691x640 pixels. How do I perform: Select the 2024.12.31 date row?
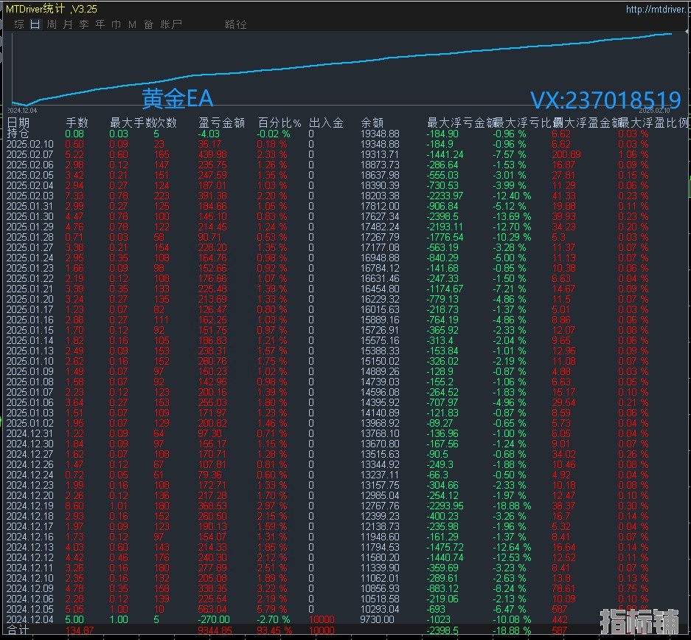[30, 433]
